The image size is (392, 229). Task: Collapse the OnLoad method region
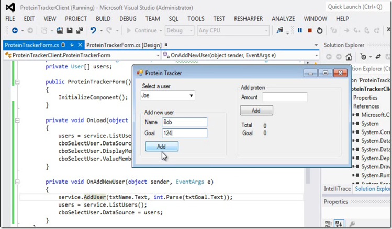[x=17, y=120]
